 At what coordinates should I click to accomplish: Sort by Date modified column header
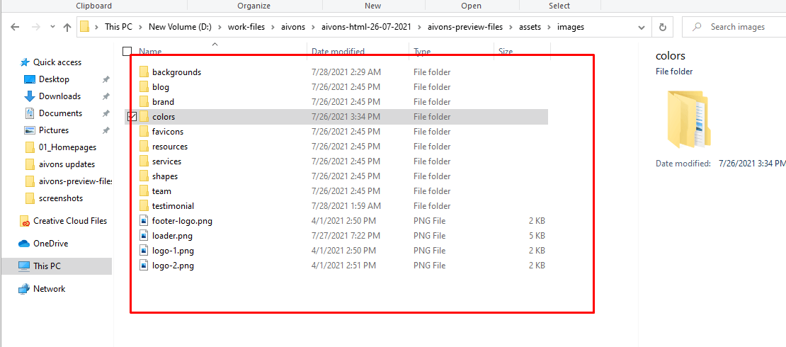338,51
